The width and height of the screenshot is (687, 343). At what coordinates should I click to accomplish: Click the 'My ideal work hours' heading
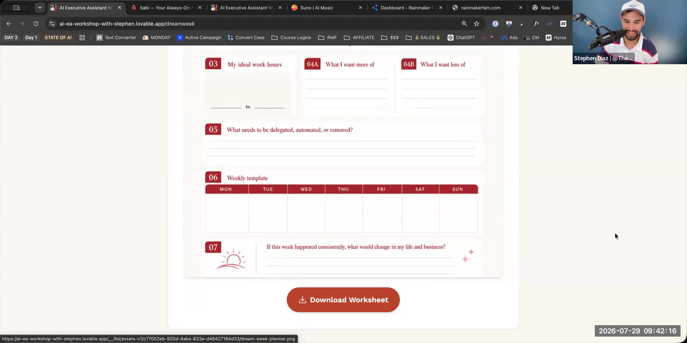pyautogui.click(x=254, y=65)
